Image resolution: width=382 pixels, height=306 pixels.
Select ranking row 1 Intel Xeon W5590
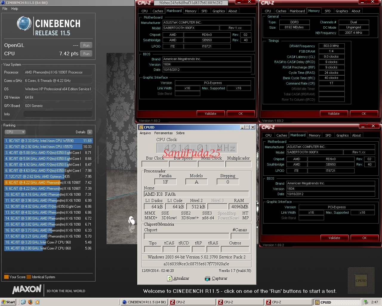pos(48,141)
